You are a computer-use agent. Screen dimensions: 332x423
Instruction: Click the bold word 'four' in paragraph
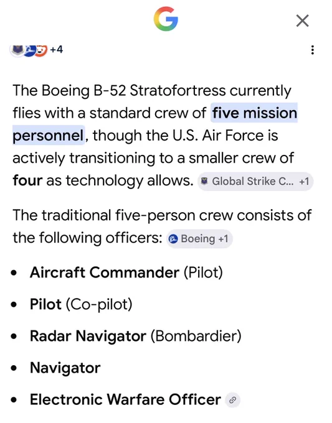point(27,180)
